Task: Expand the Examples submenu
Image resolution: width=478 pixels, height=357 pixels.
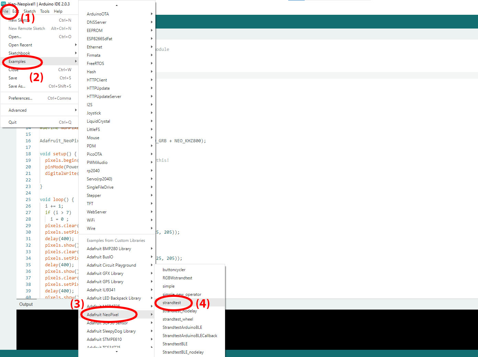Action: (39, 62)
